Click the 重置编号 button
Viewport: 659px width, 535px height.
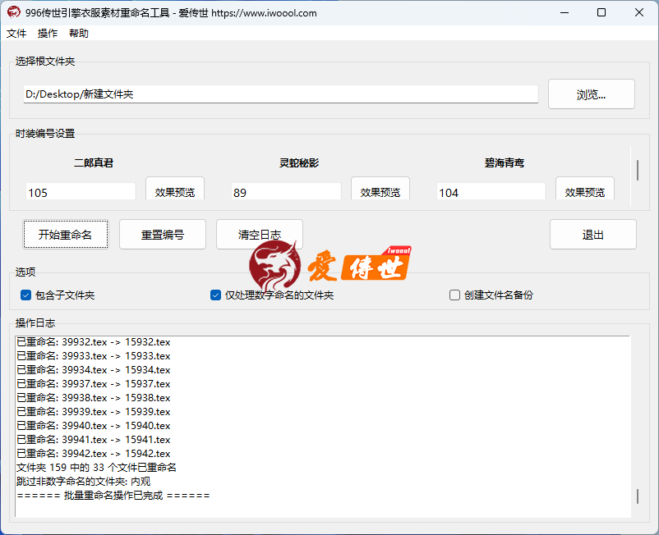point(162,235)
